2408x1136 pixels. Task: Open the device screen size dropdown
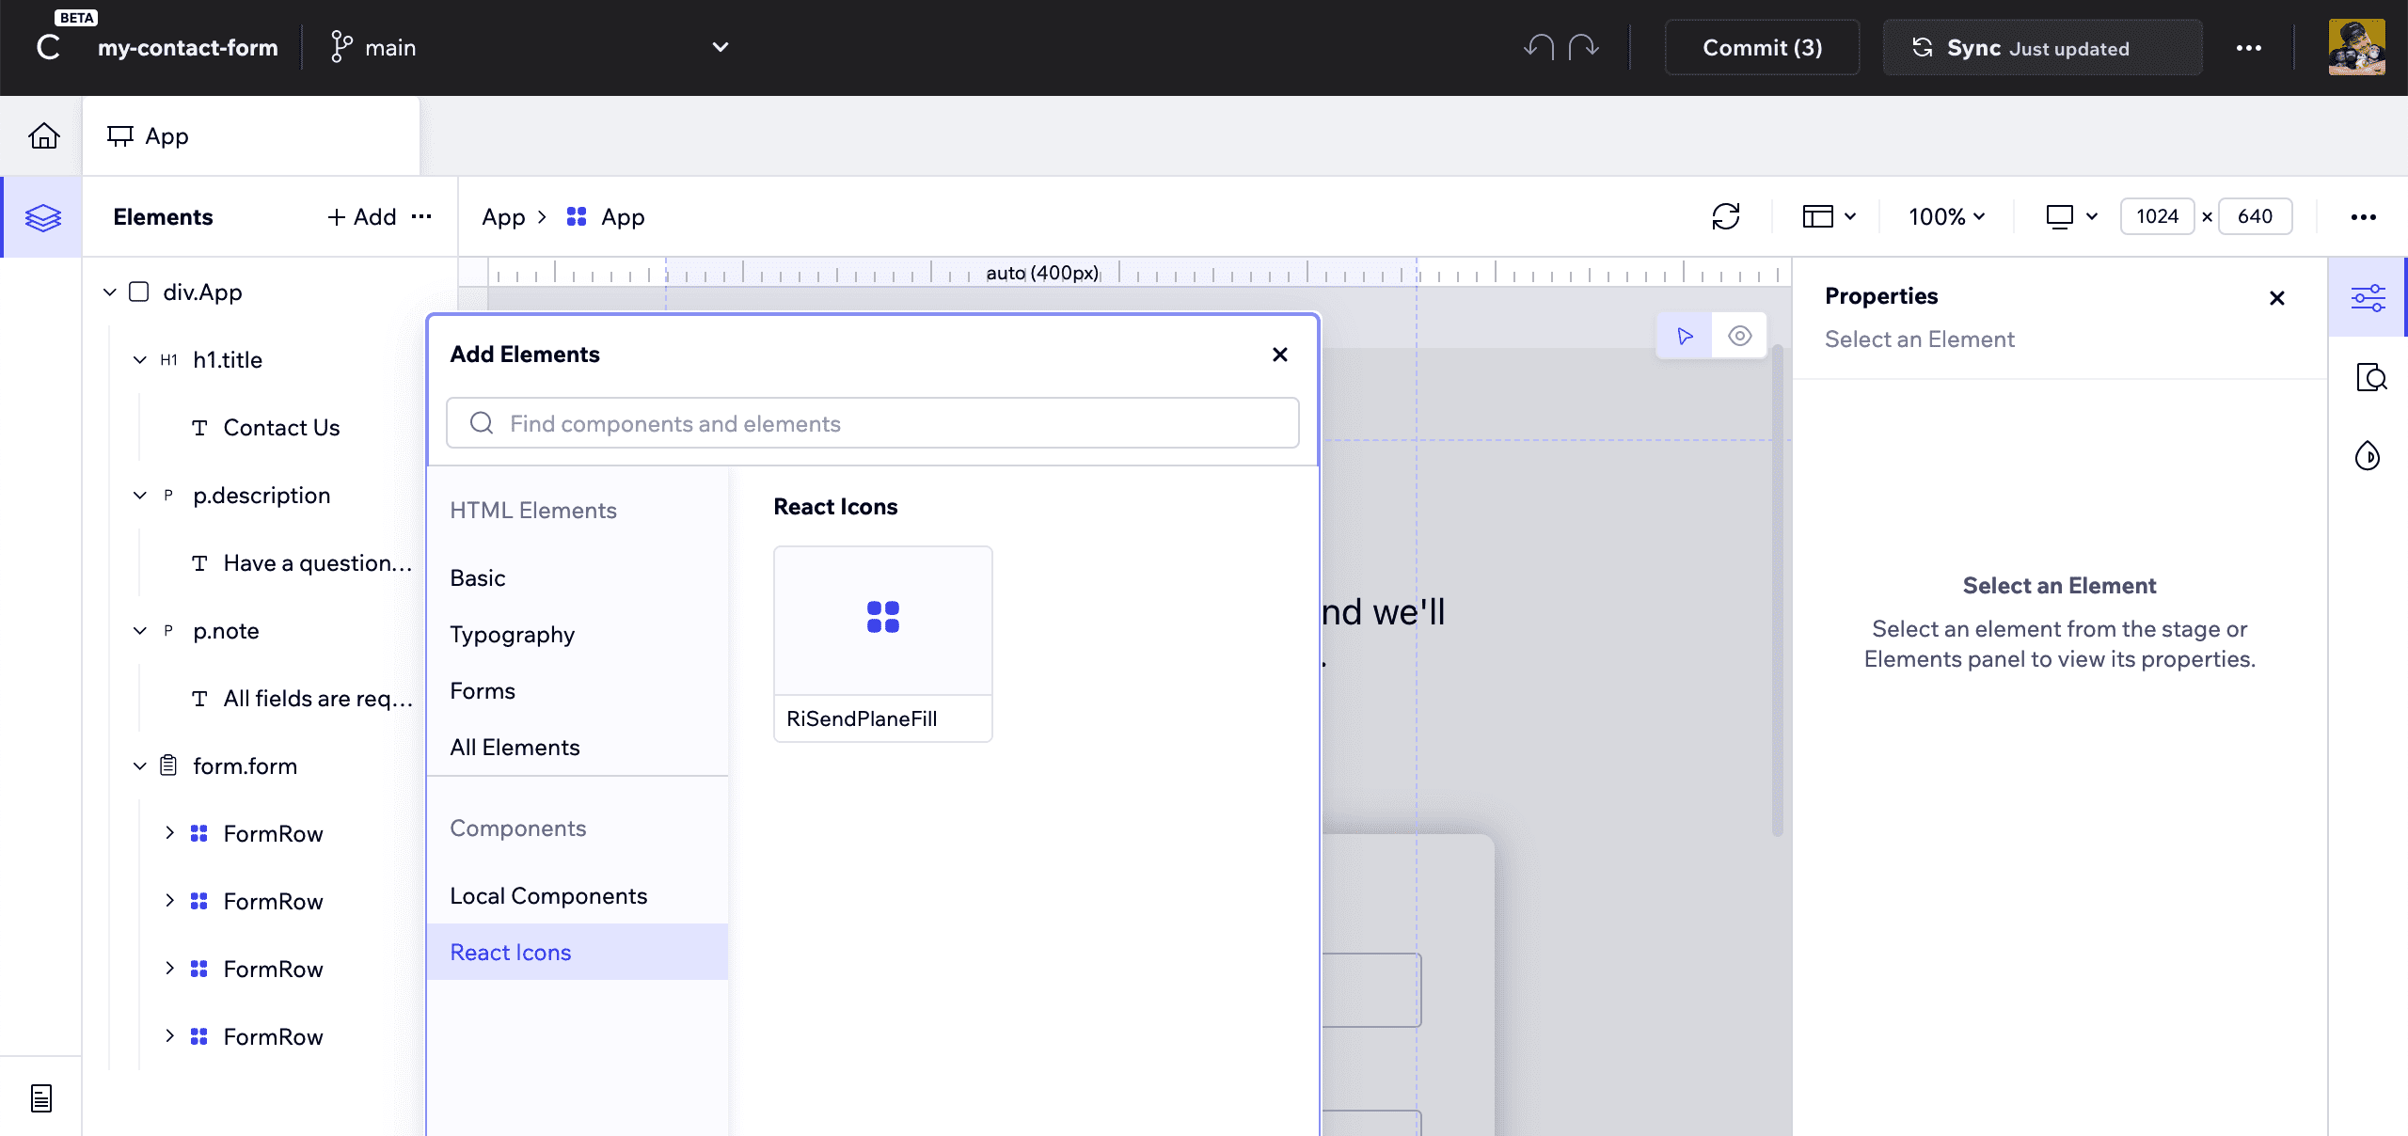pyautogui.click(x=2072, y=216)
